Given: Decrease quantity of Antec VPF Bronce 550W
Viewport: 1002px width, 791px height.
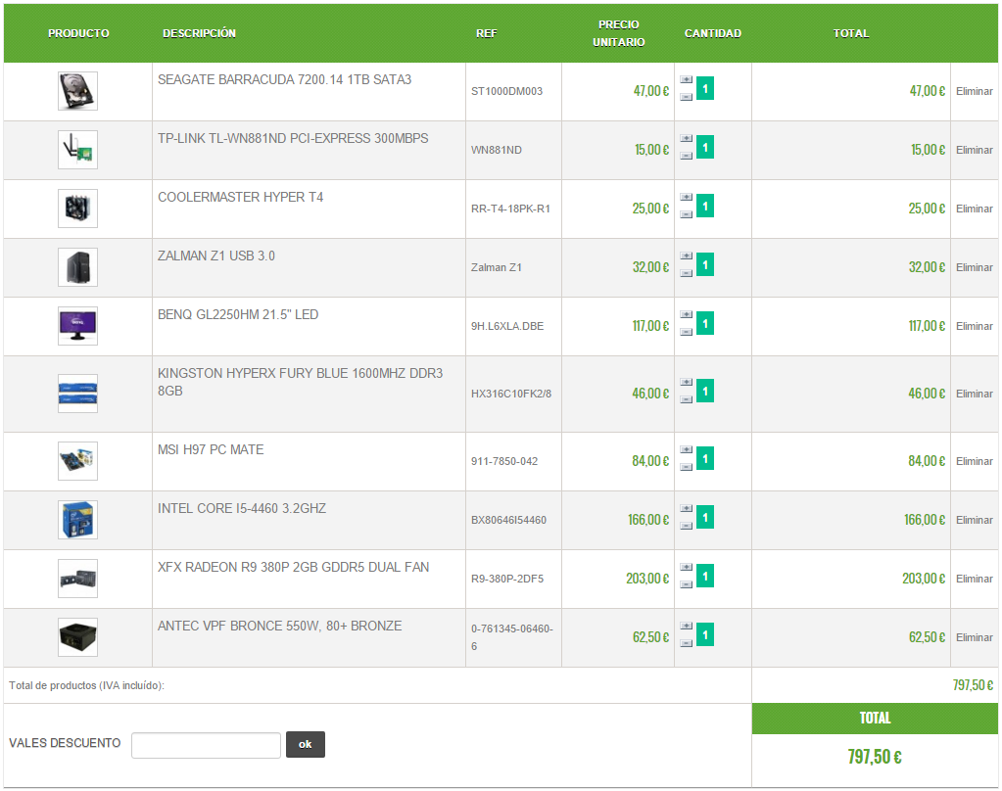Looking at the screenshot, I should coord(687,644).
